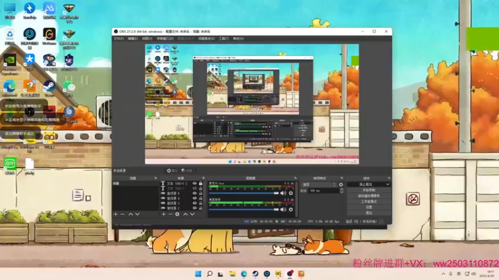Add a new scene with the plus button
499x280 pixels.
116,214
